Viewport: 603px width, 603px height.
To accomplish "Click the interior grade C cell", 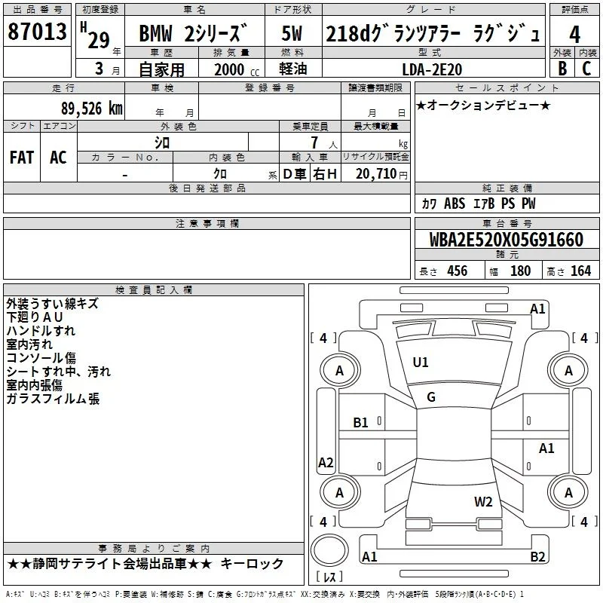I will (x=587, y=69).
